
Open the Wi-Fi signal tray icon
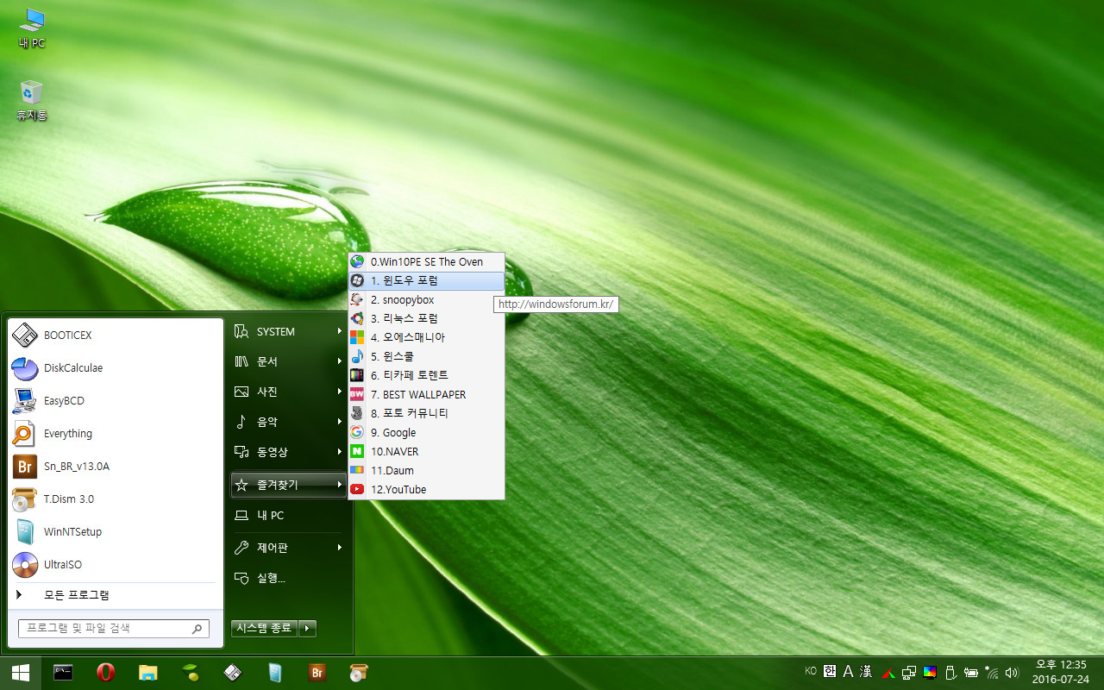coord(992,673)
